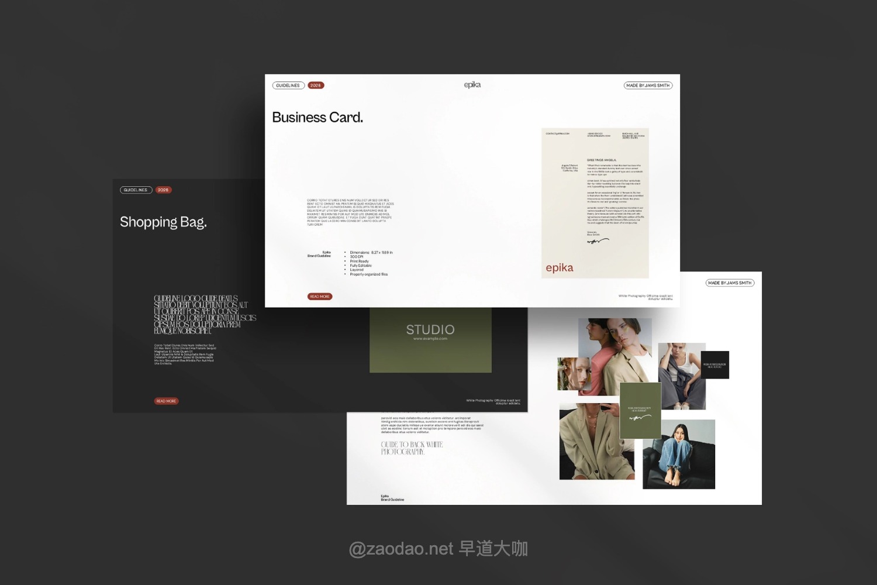Select the 'Layered' bullet
The width and height of the screenshot is (877, 585).
coord(357,270)
